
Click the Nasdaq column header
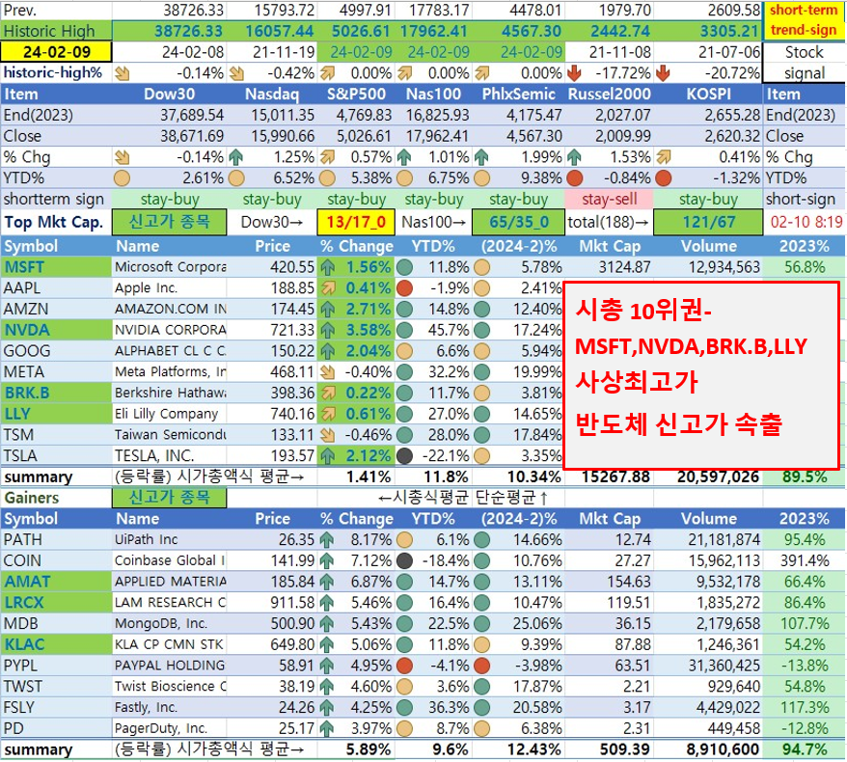(272, 94)
